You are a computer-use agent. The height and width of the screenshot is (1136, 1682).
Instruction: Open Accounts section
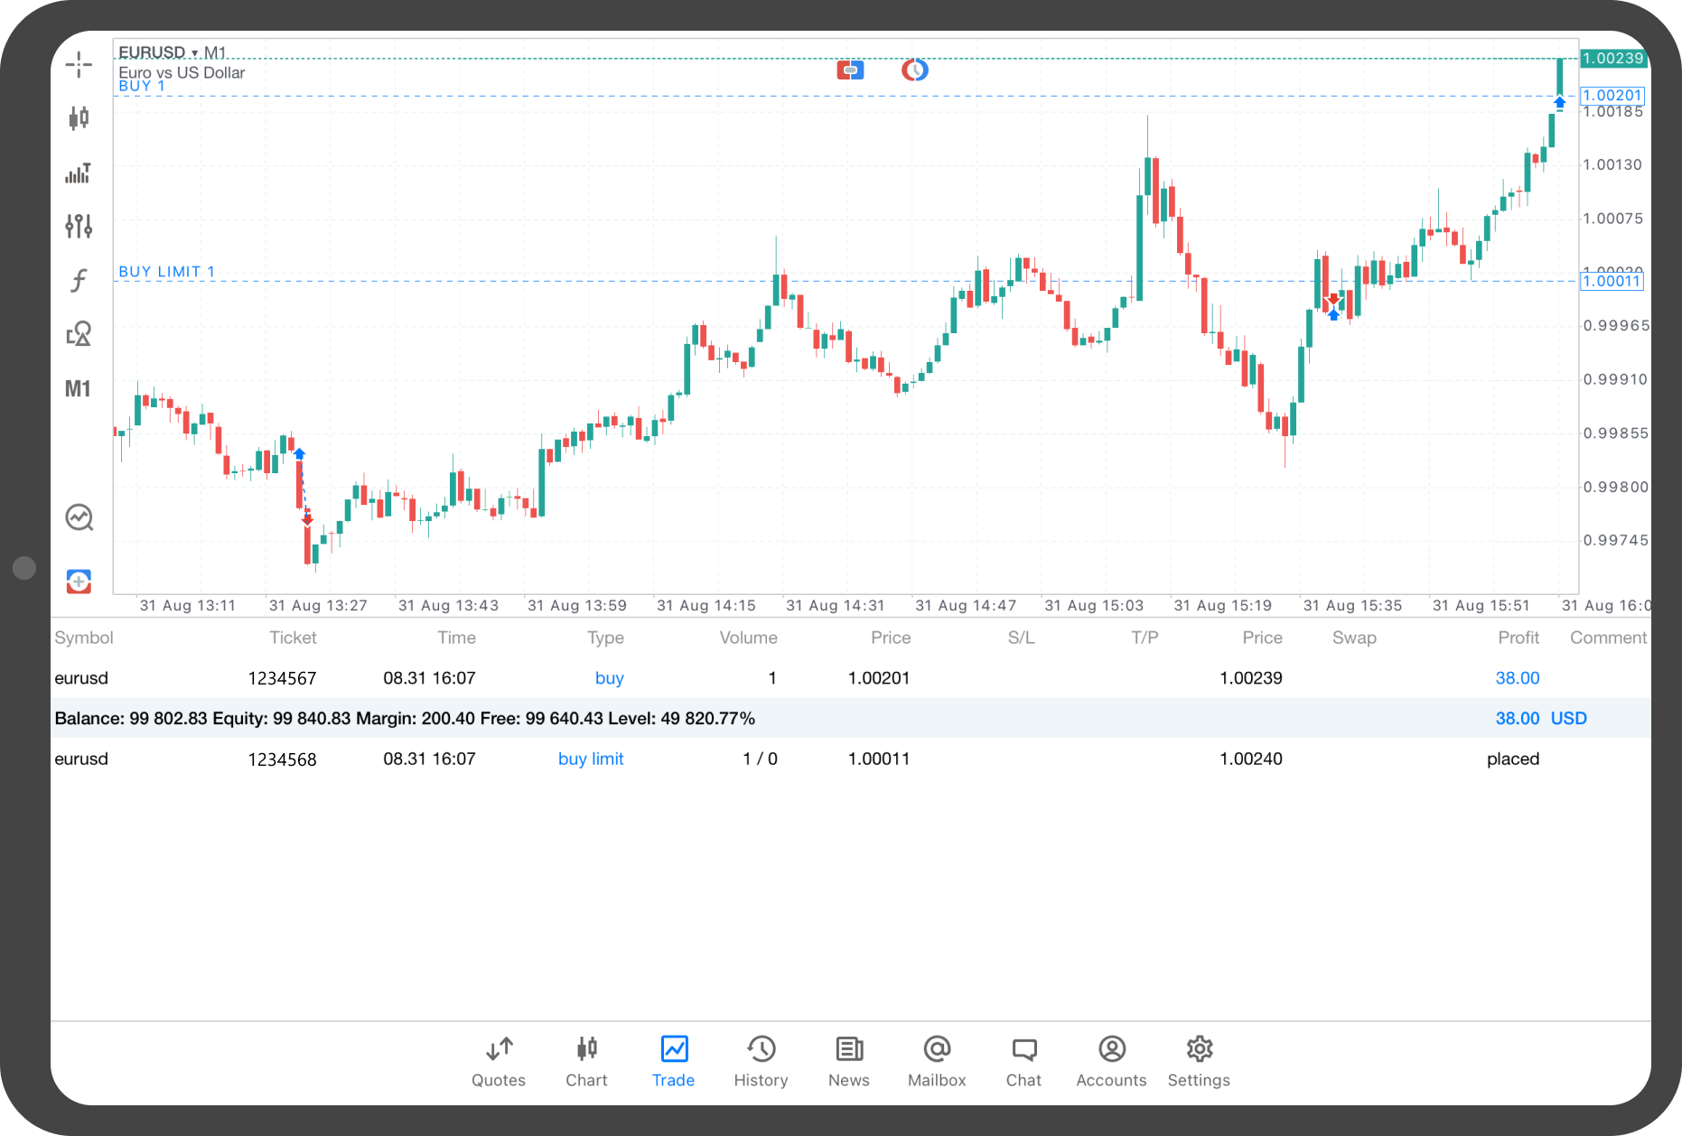(1111, 1061)
